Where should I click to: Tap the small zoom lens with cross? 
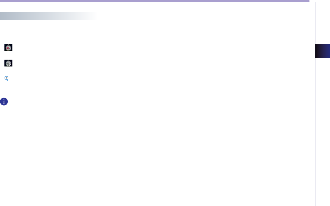point(7,78)
